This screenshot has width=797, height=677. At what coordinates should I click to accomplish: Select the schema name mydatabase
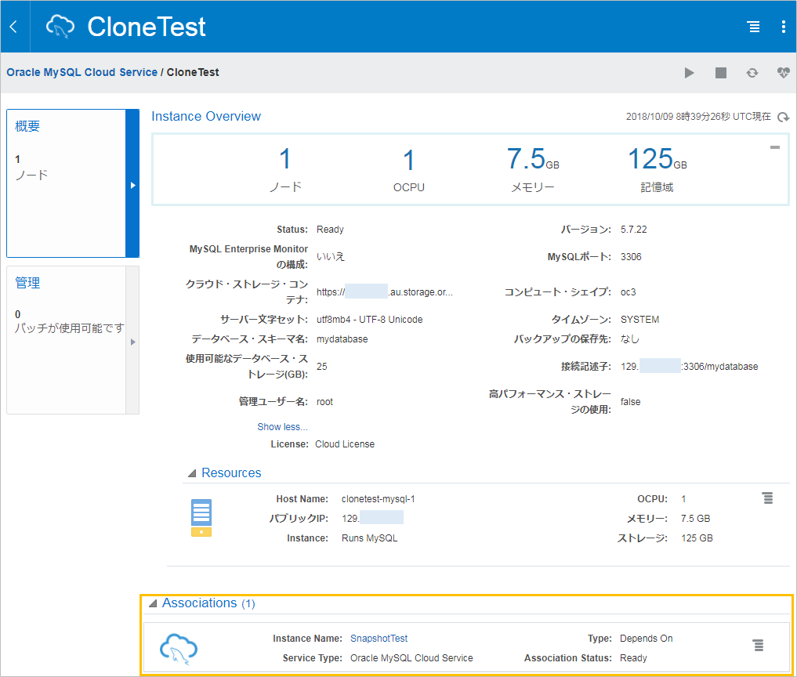point(342,339)
